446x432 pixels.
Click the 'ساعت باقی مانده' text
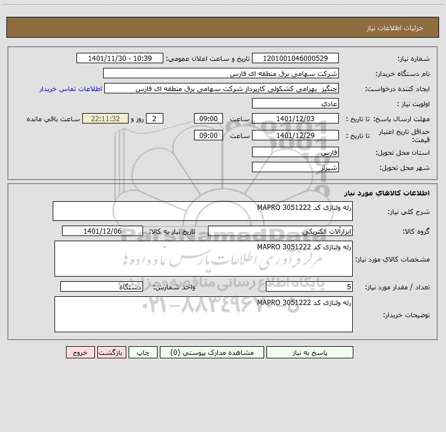(x=53, y=119)
